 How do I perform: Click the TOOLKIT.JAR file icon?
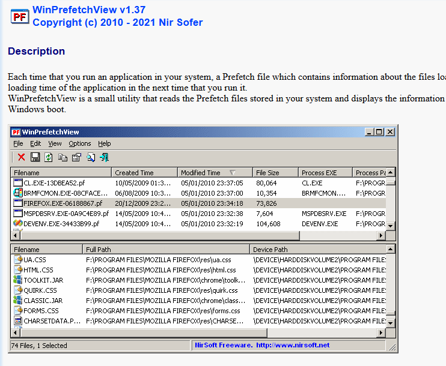point(18,280)
